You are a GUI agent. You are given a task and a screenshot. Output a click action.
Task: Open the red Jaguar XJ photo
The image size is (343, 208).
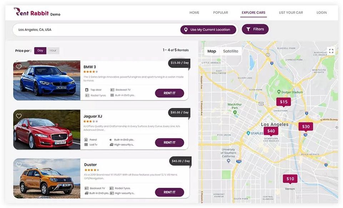click(47, 130)
